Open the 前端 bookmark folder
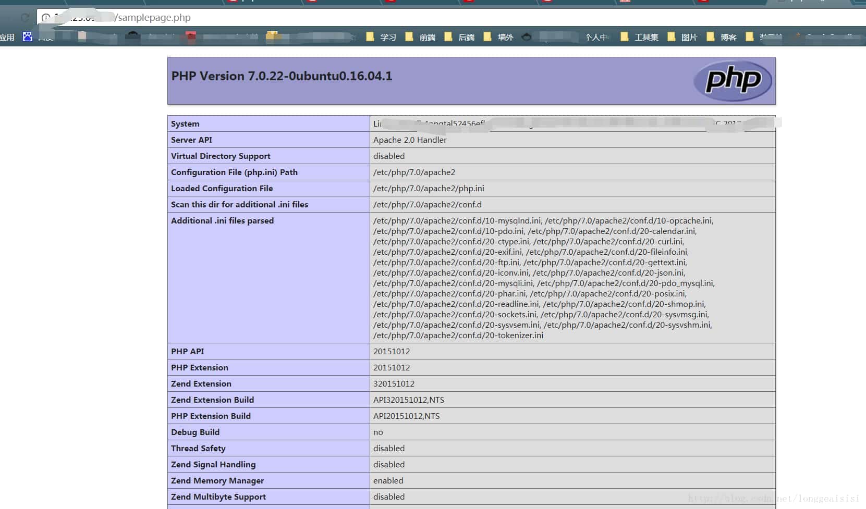 [421, 37]
